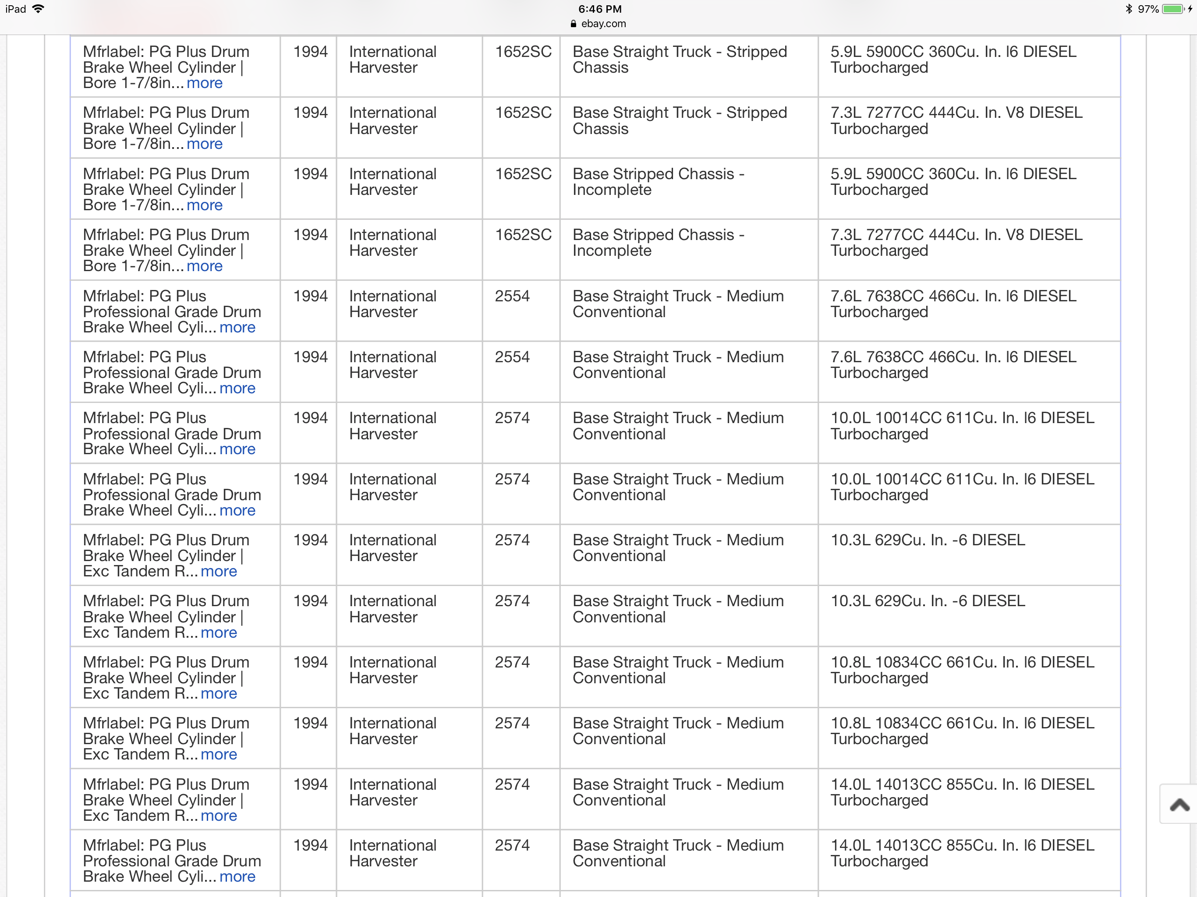The width and height of the screenshot is (1197, 897).
Task: Select 'Medium Conventional' cell in 14.0L Professional Grade row
Action: [678, 853]
